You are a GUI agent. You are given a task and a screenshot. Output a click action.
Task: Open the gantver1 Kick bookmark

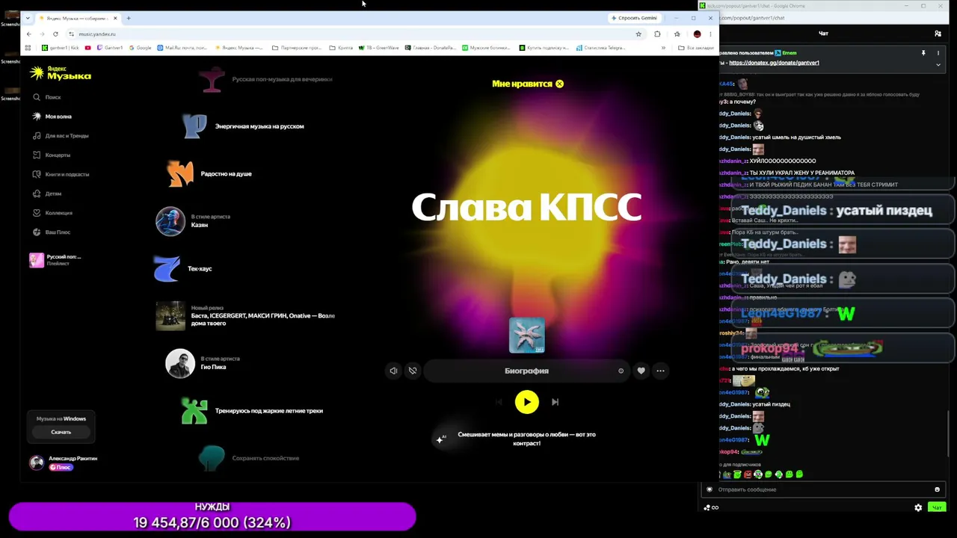[x=61, y=48]
